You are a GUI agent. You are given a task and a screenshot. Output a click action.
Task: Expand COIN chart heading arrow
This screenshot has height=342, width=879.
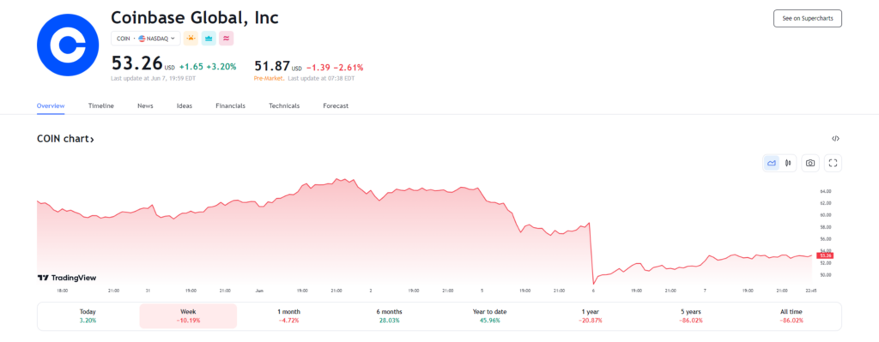point(65,139)
